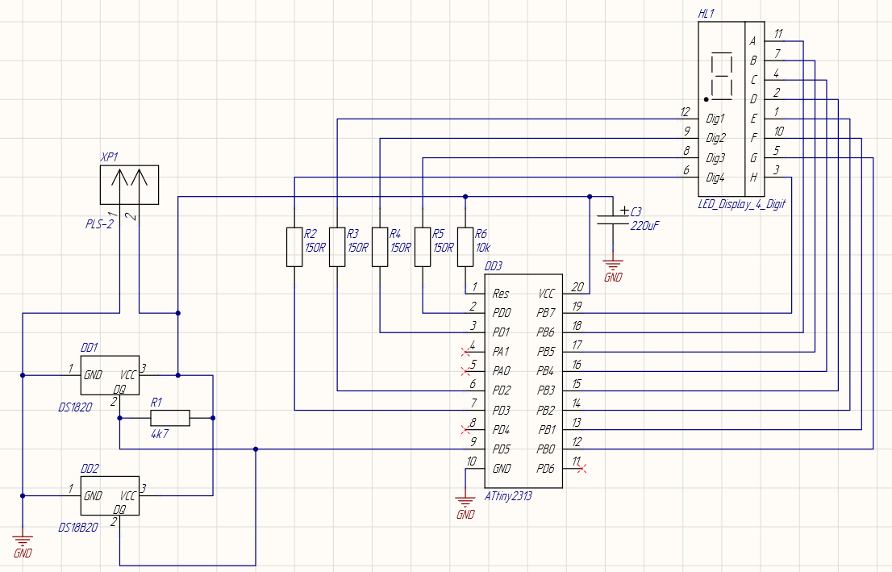Image resolution: width=892 pixels, height=572 pixels.
Task: Click no-connect cross on PA1 pin 4
Action: [x=465, y=352]
